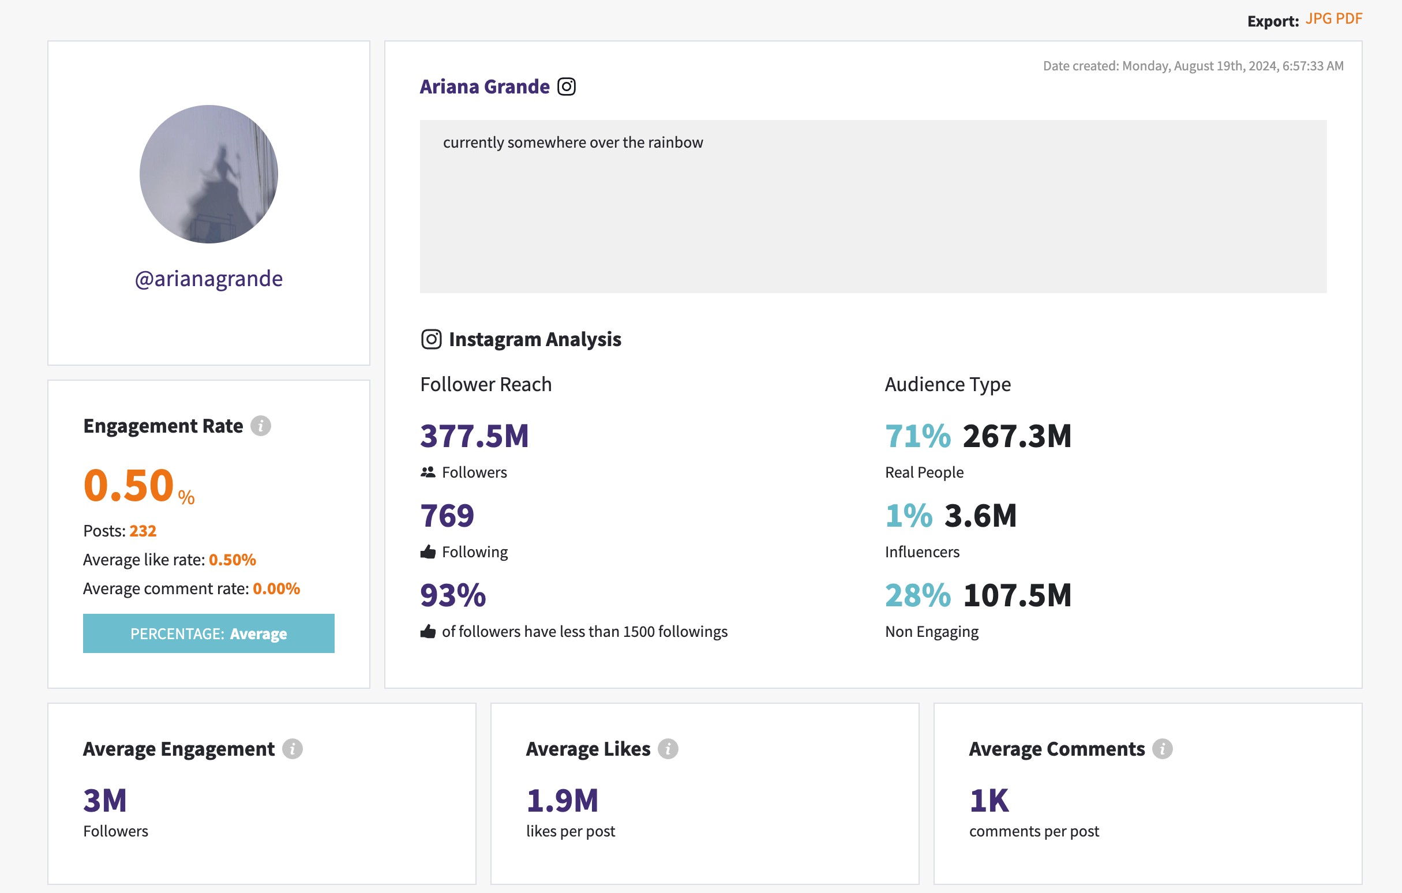Click the 'Export:' label
Image resolution: width=1402 pixels, height=893 pixels.
coord(1273,21)
